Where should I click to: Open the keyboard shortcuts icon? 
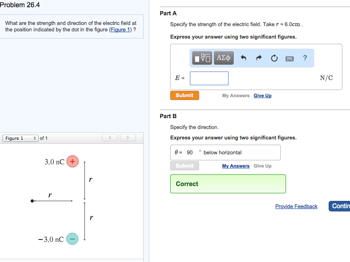pyautogui.click(x=290, y=59)
